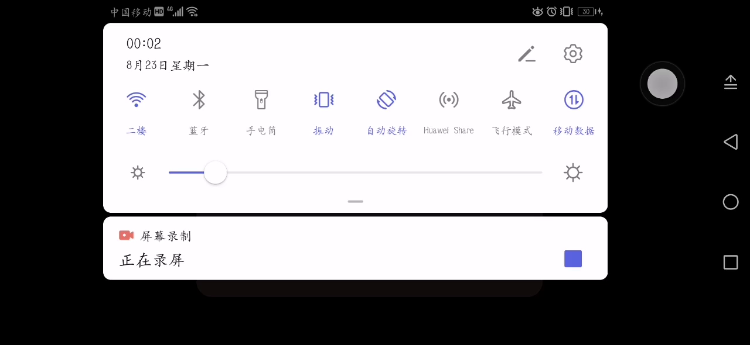The image size is (750, 345).
Task: Switch on the flashlight (手电筒)
Action: 261,100
